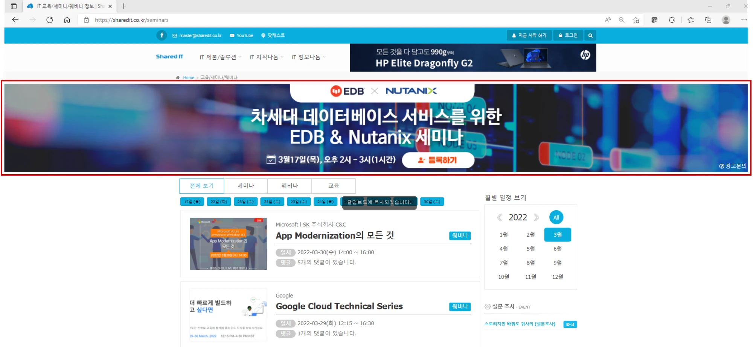The image size is (753, 347).
Task: Click the 22일 (화) date pill
Action: coord(219,202)
